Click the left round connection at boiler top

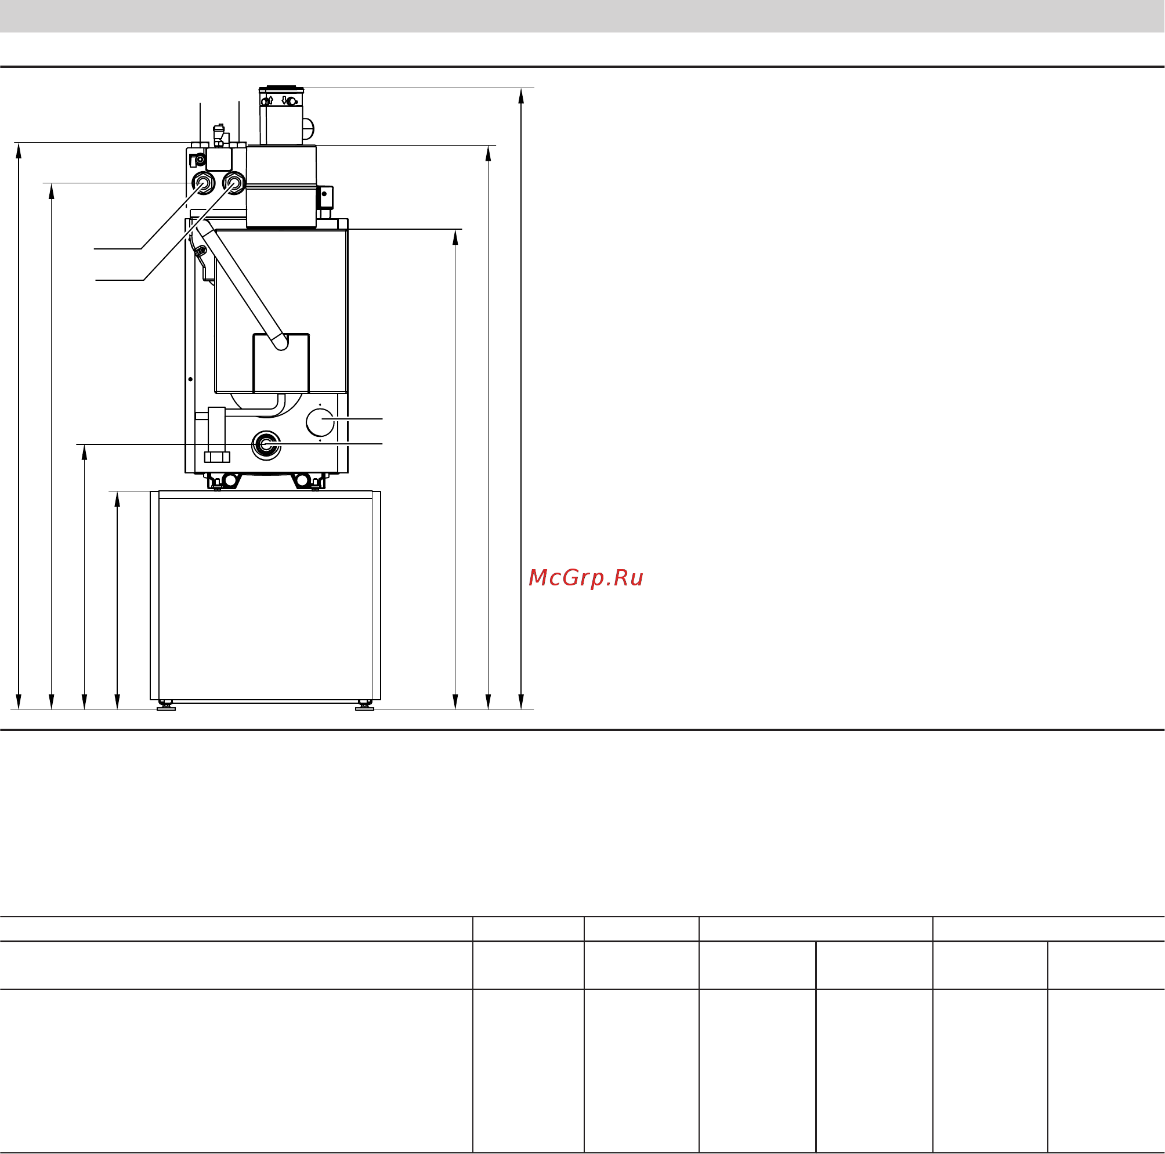(202, 183)
